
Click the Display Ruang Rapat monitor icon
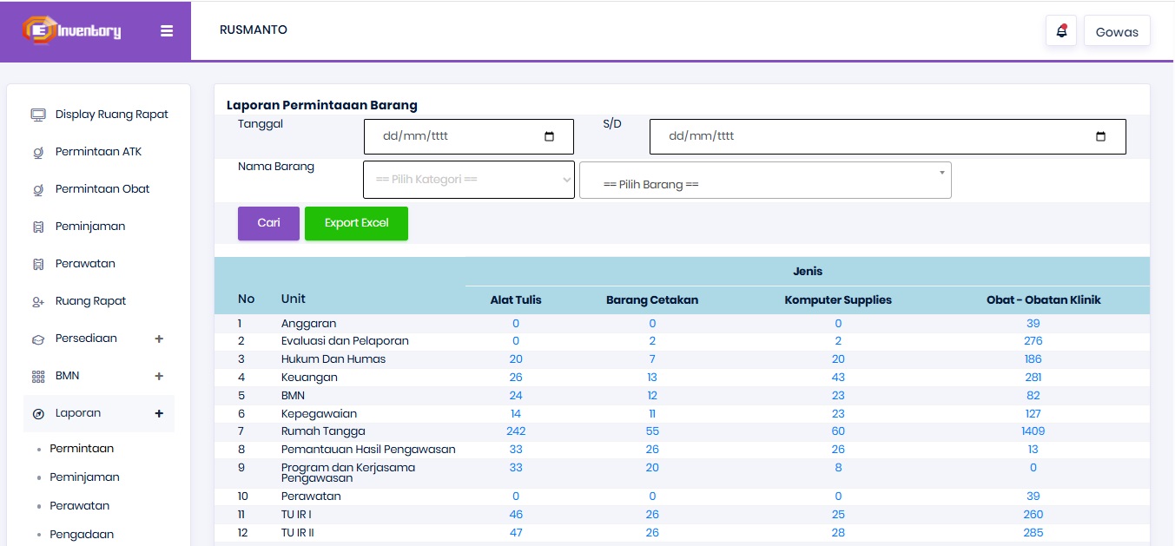(38, 115)
